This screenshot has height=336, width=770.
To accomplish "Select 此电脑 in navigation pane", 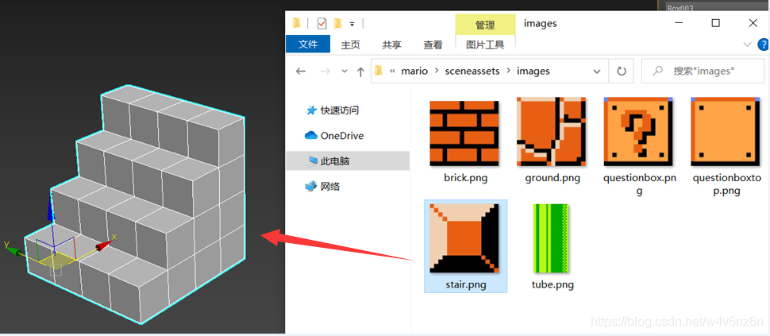I will 348,160.
